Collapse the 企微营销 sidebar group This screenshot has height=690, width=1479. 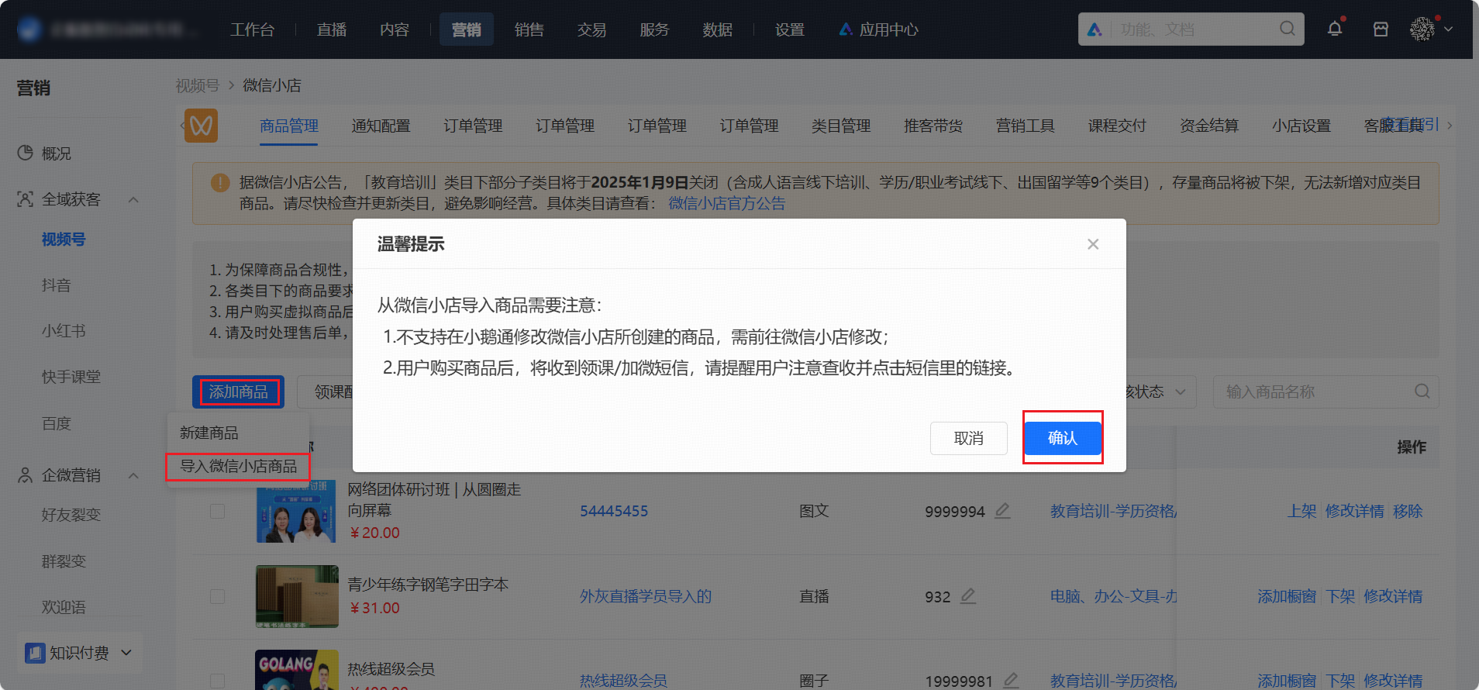(133, 475)
